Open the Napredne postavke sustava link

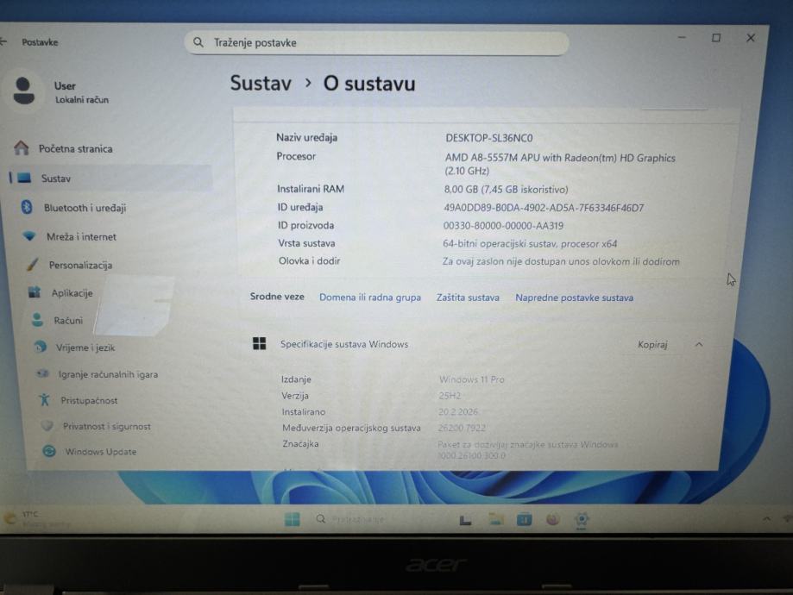pos(574,297)
